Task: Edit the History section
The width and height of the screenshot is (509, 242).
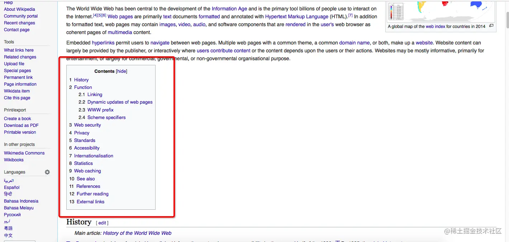Action: pos(102,223)
